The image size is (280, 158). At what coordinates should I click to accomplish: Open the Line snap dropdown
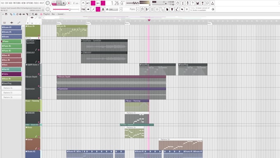113,9
